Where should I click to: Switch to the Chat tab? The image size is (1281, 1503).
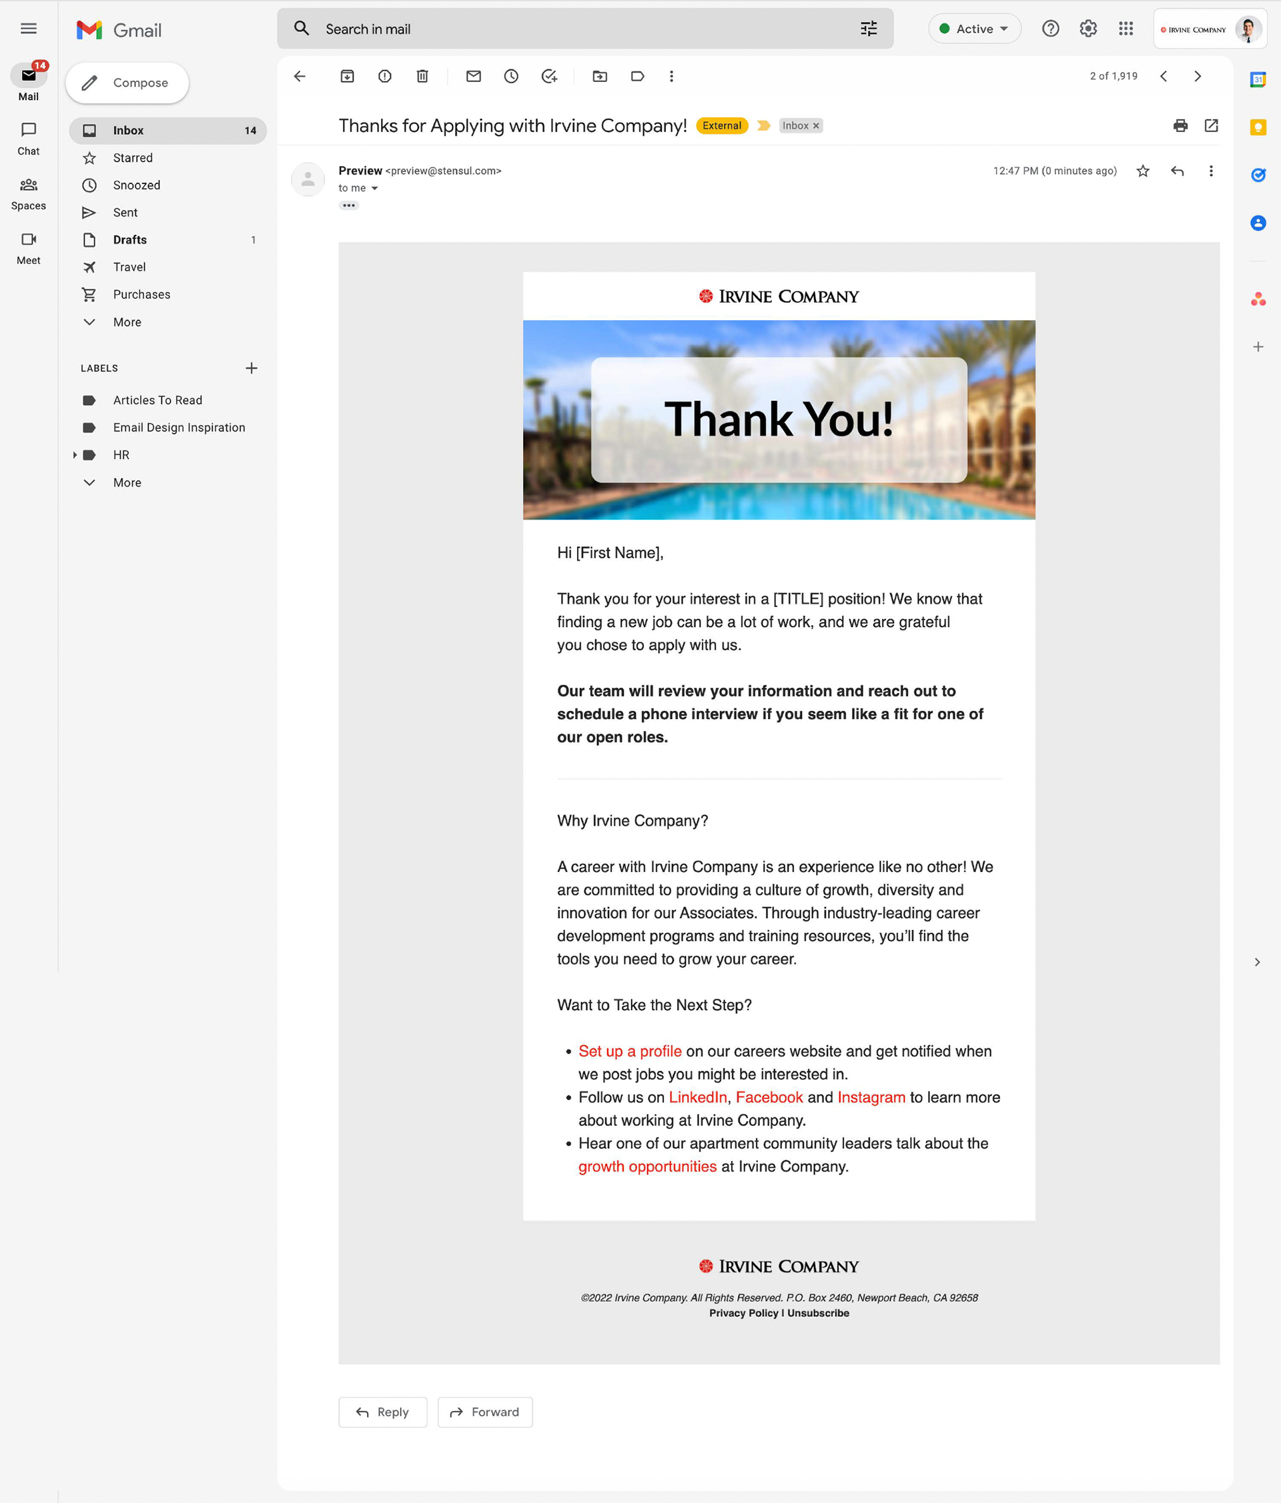[x=28, y=139]
